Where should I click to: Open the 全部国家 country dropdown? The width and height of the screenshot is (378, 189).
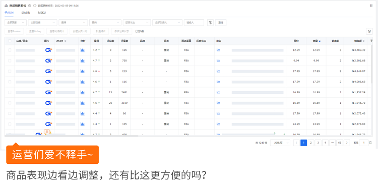point(16,23)
